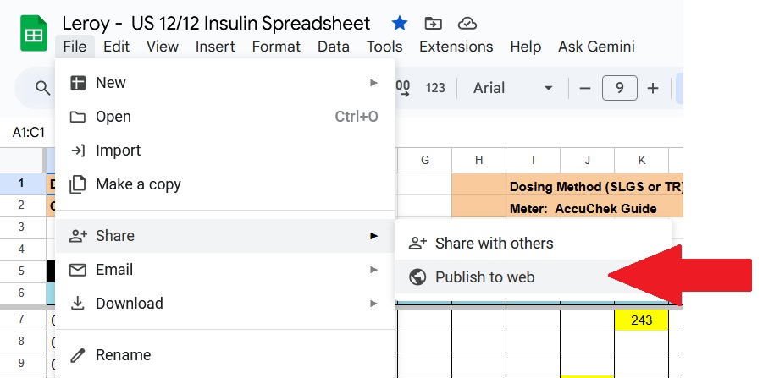Viewport: 774px width, 378px height.
Task: Click the font size input field
Action: tap(619, 88)
